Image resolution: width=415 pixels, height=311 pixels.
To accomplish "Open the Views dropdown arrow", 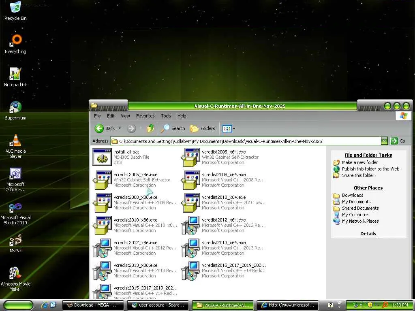I will coord(234,128).
